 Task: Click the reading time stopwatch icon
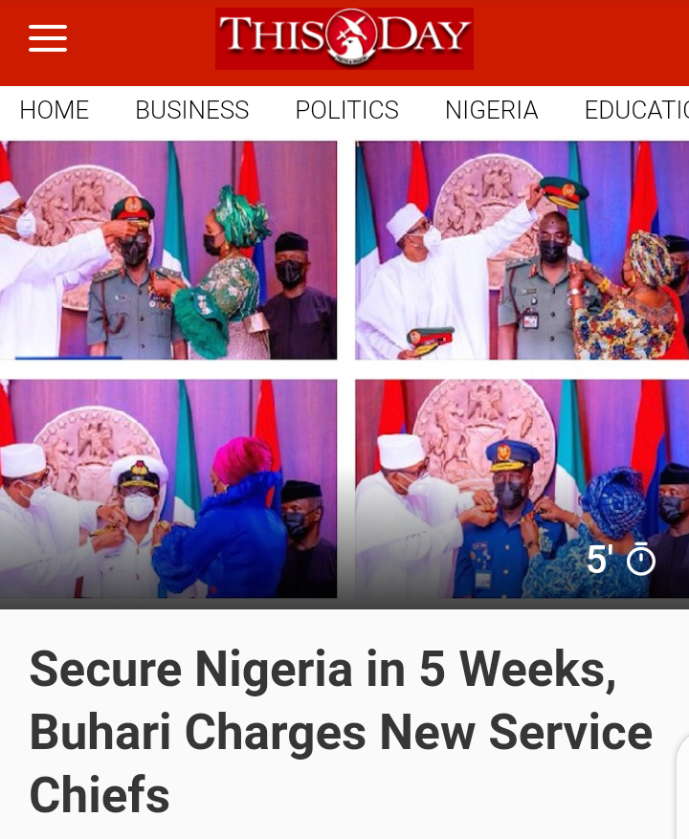(641, 560)
